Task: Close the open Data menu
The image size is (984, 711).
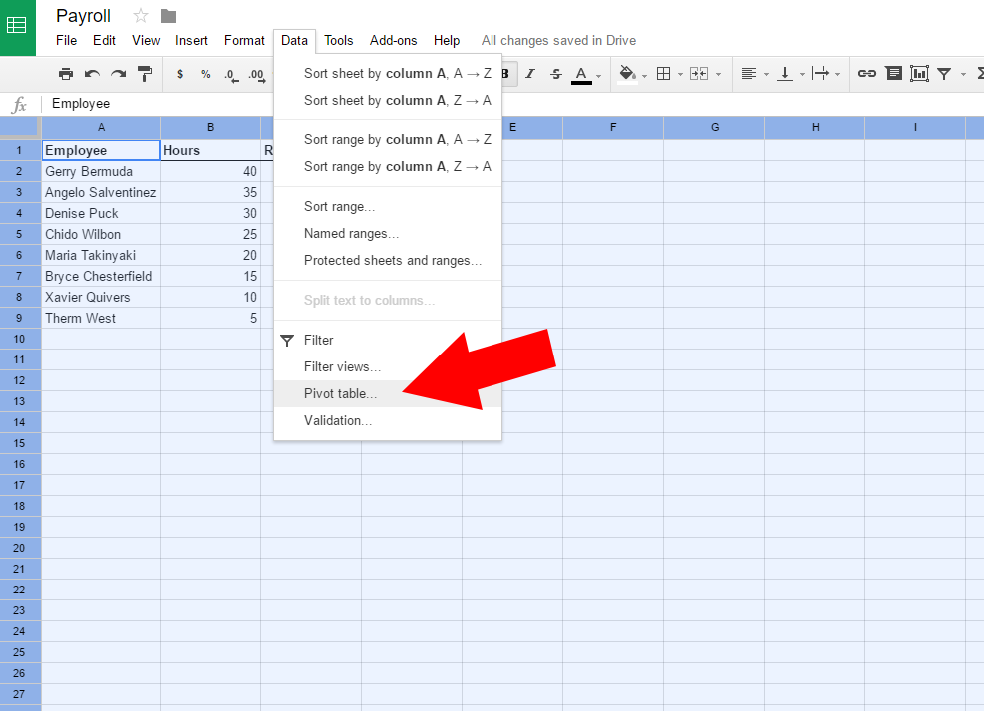Action: point(294,40)
